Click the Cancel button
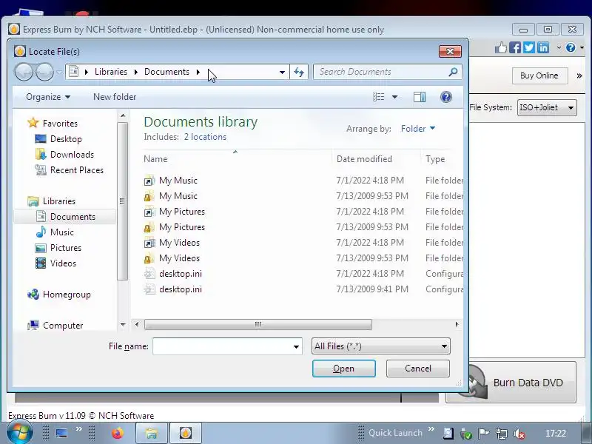592x444 pixels. tap(418, 368)
